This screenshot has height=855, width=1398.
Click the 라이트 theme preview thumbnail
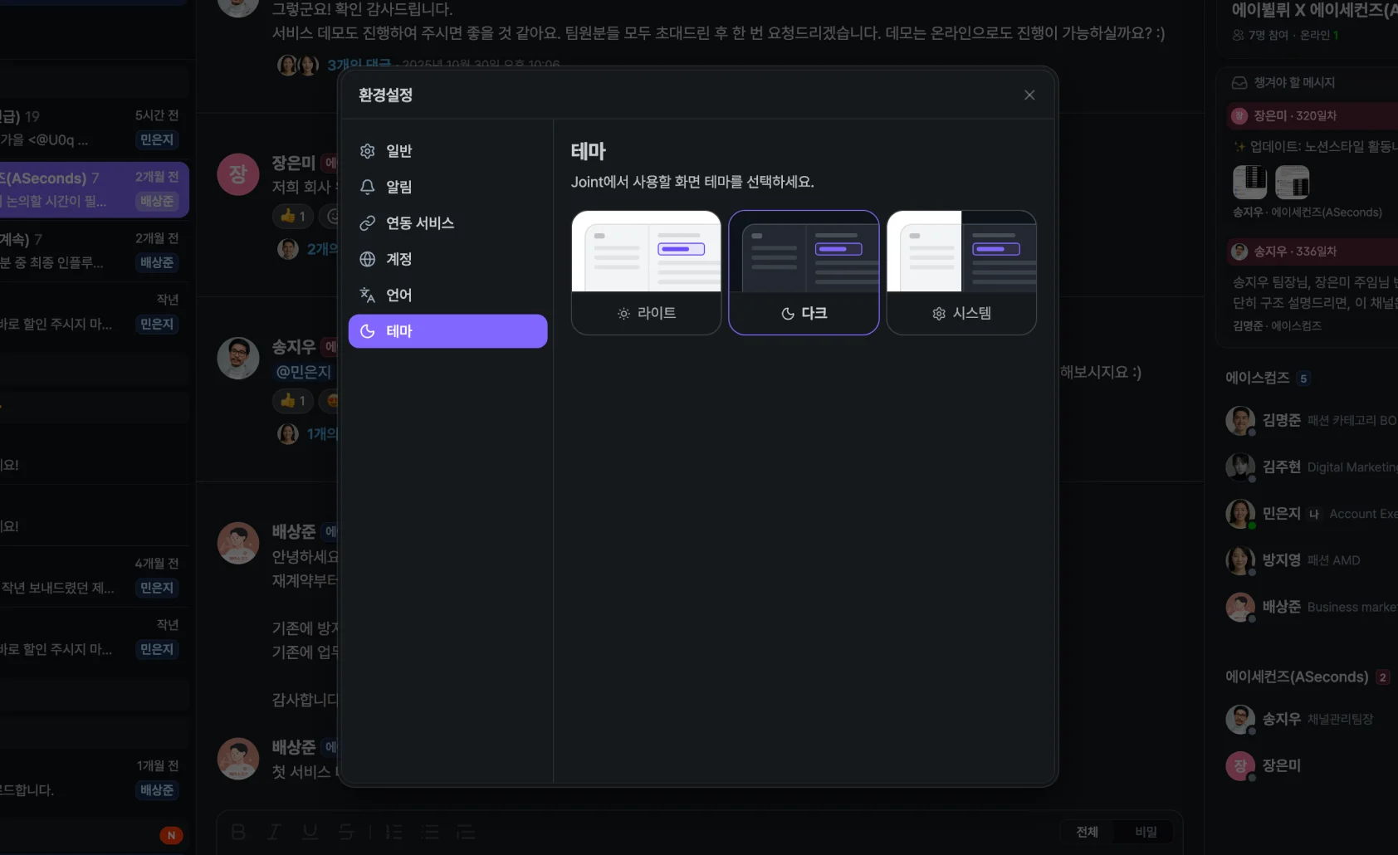pos(646,252)
